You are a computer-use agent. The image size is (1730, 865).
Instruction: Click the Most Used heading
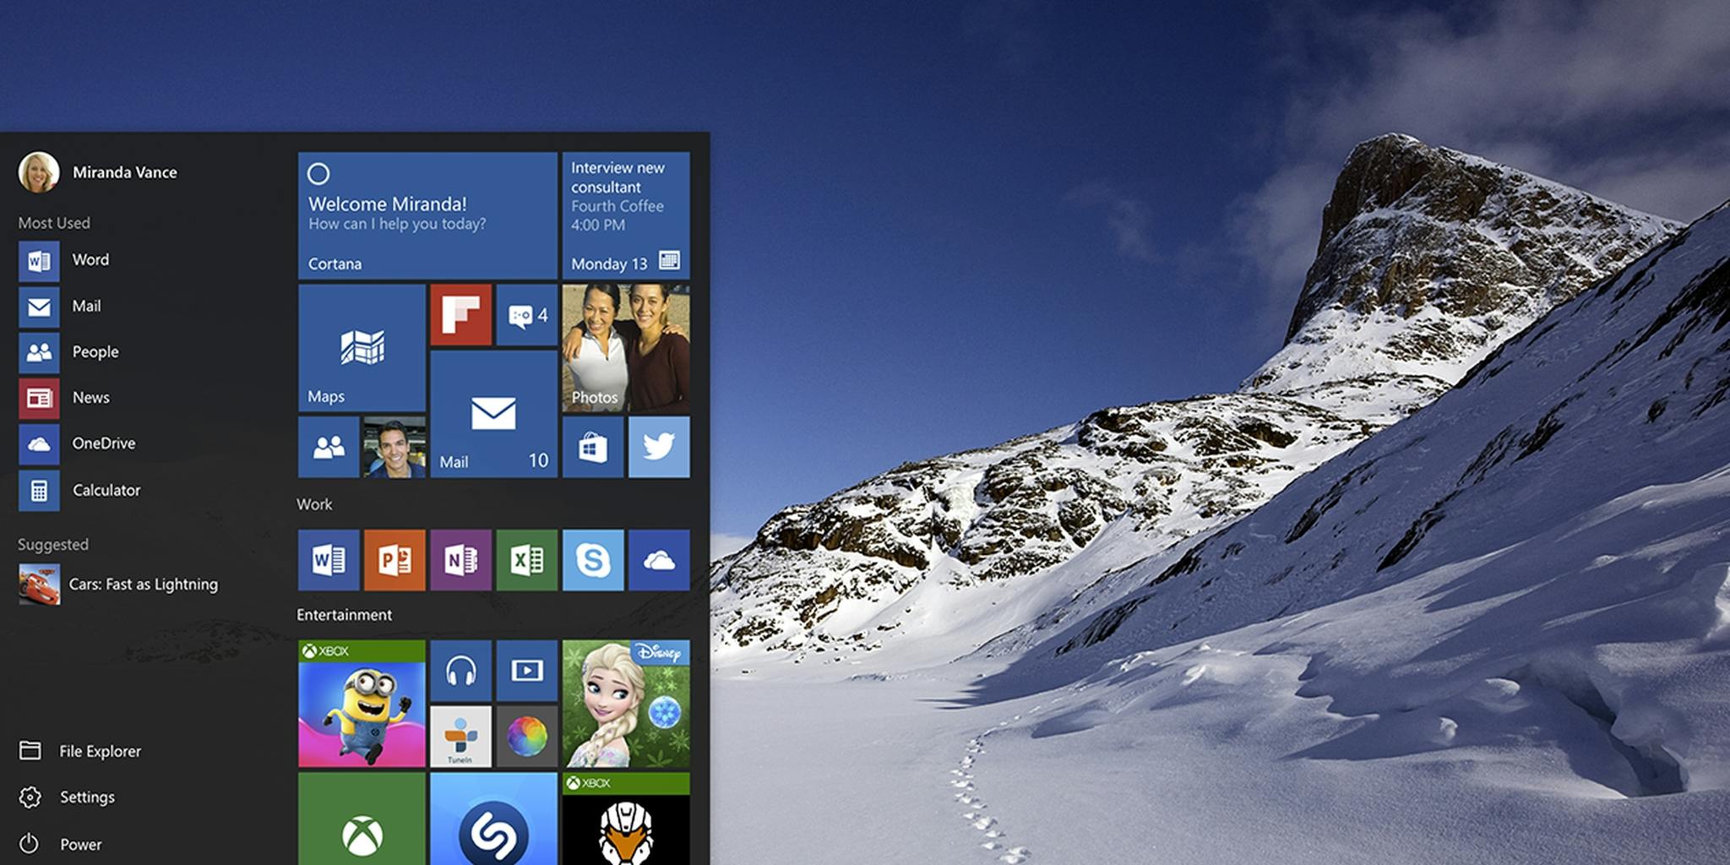tap(54, 223)
